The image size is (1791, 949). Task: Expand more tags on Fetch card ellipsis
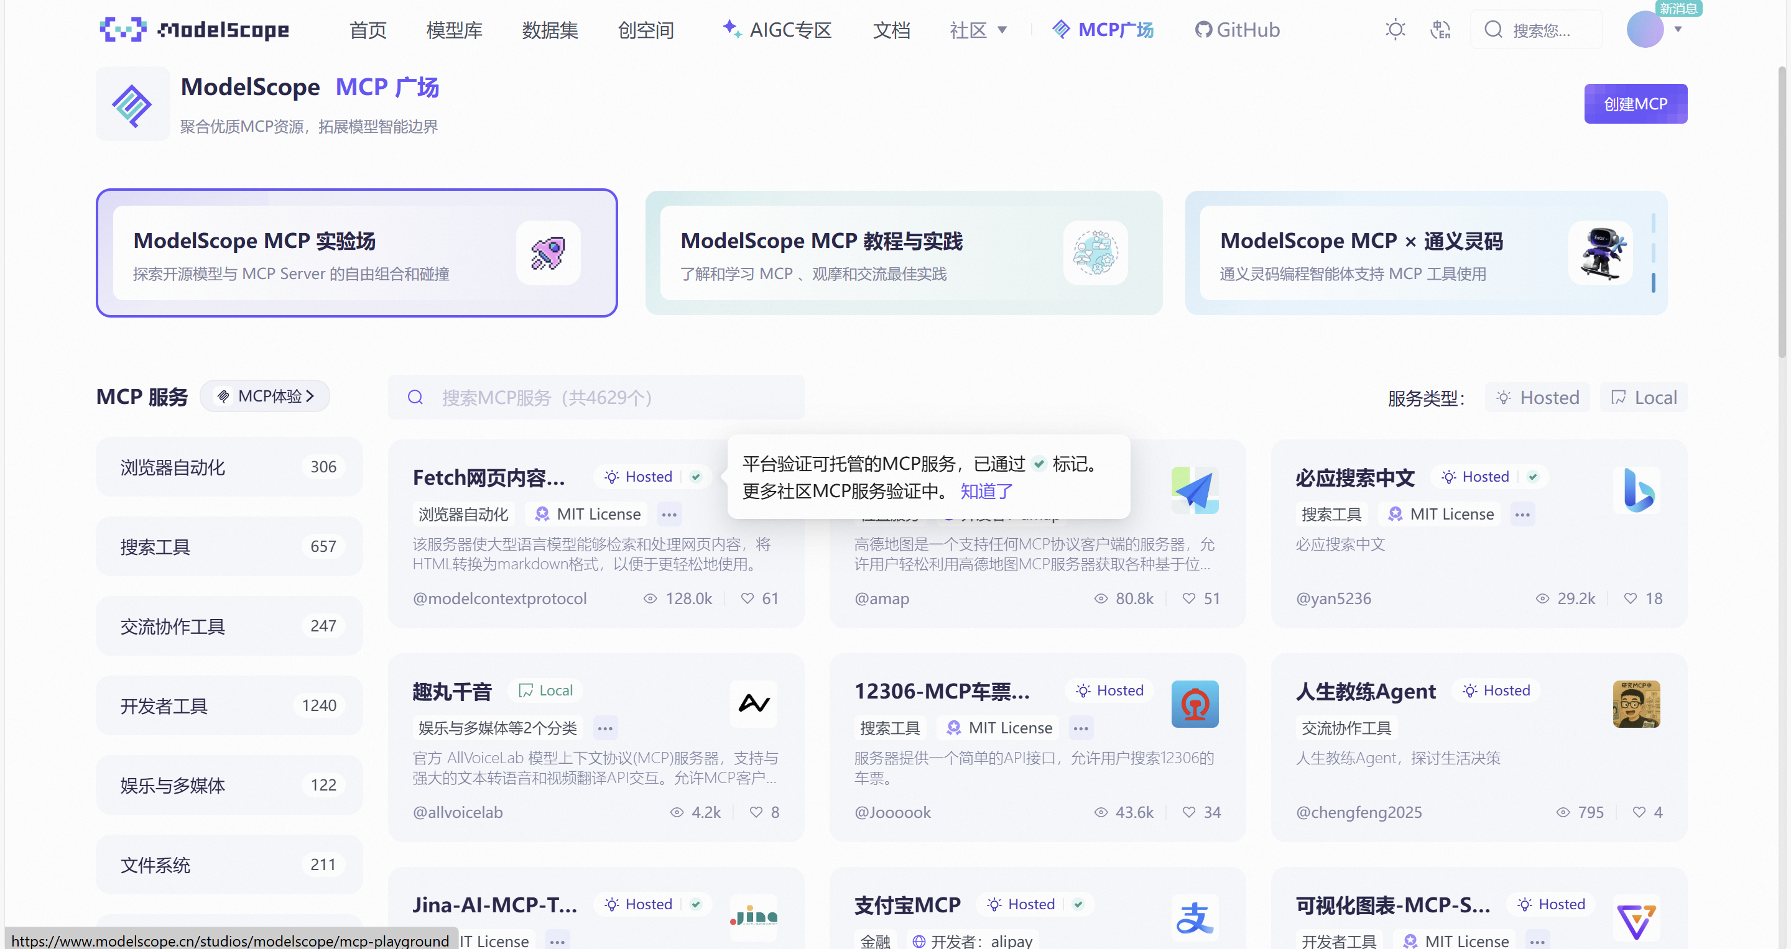(669, 515)
